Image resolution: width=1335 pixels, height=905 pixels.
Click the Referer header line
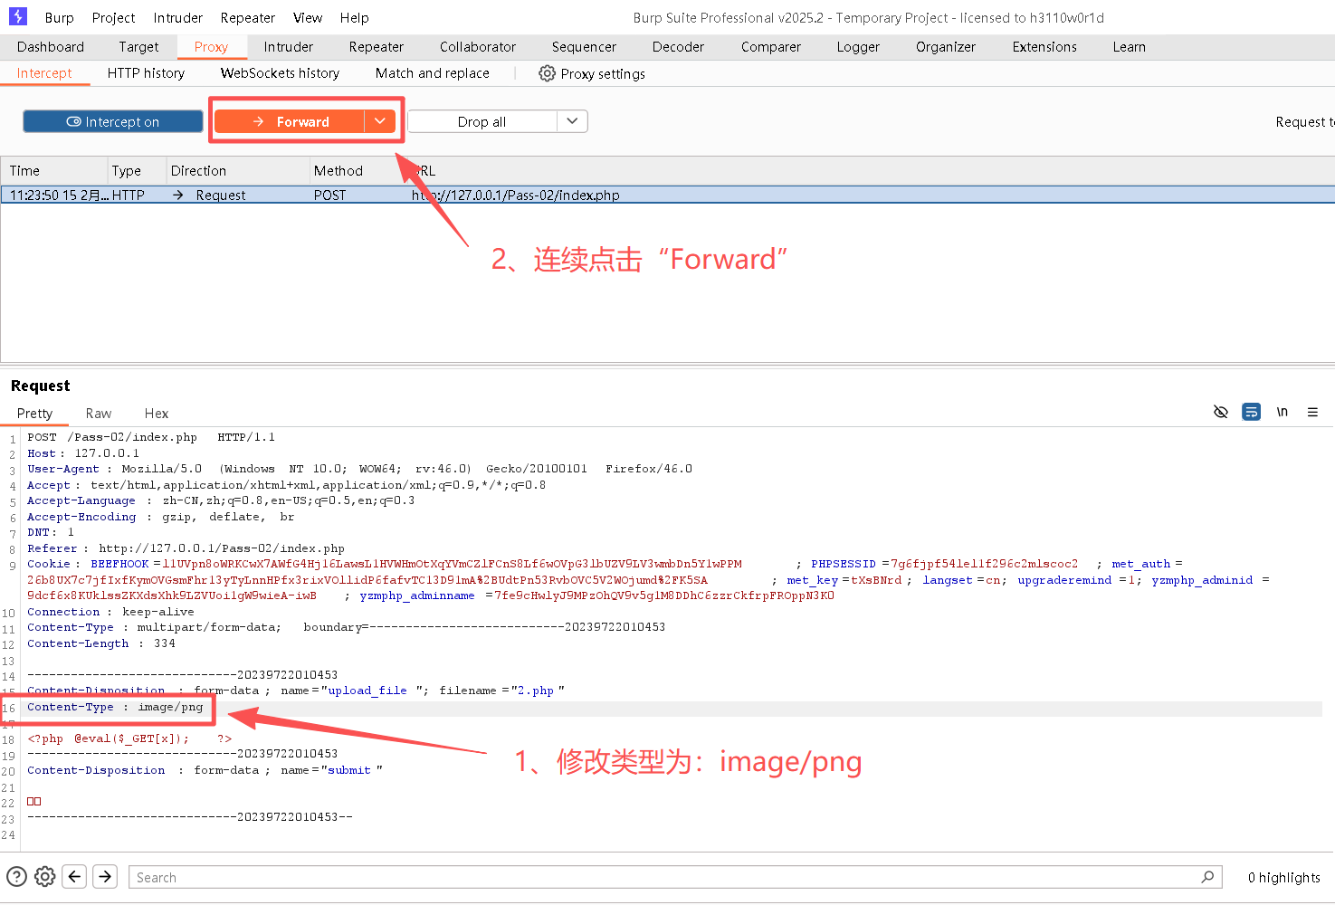pyautogui.click(x=186, y=548)
